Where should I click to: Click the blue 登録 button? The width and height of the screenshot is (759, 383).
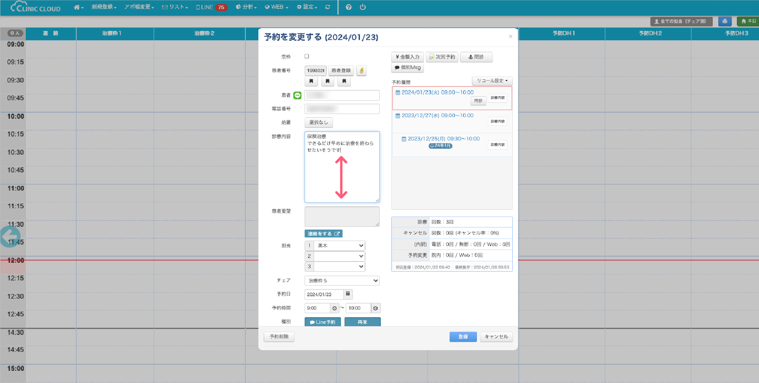coord(463,336)
